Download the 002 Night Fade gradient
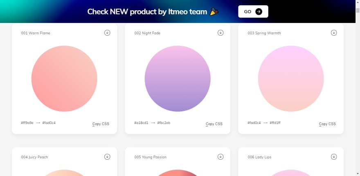360x176 pixels. [x=220, y=33]
